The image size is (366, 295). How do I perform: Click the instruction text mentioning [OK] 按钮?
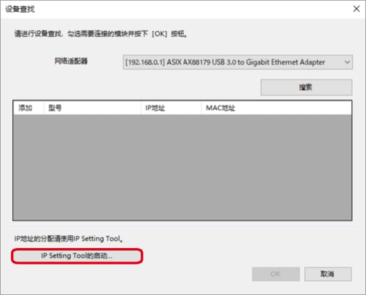coord(101,34)
